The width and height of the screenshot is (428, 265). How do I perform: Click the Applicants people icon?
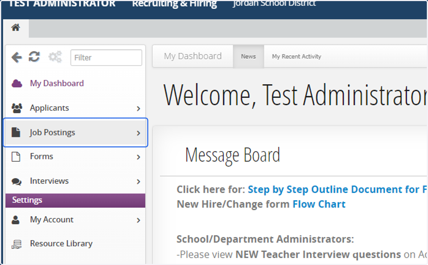point(17,108)
